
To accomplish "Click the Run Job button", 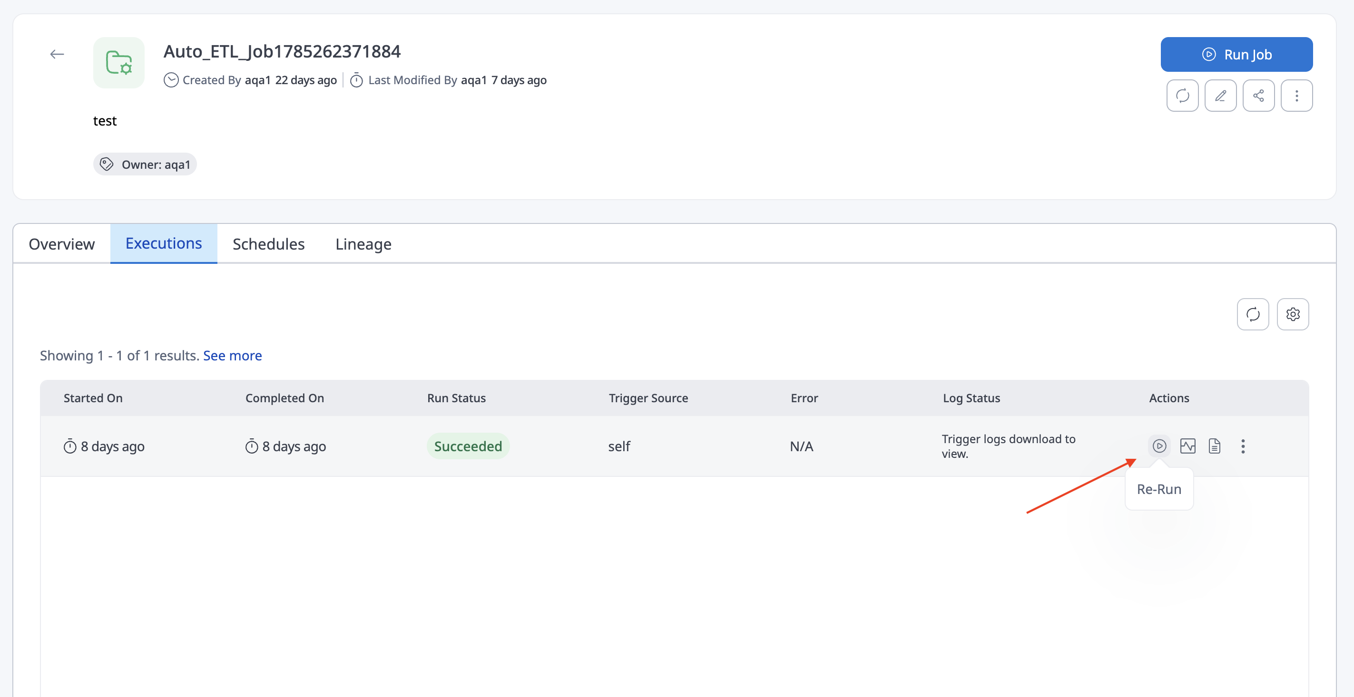I will tap(1236, 54).
